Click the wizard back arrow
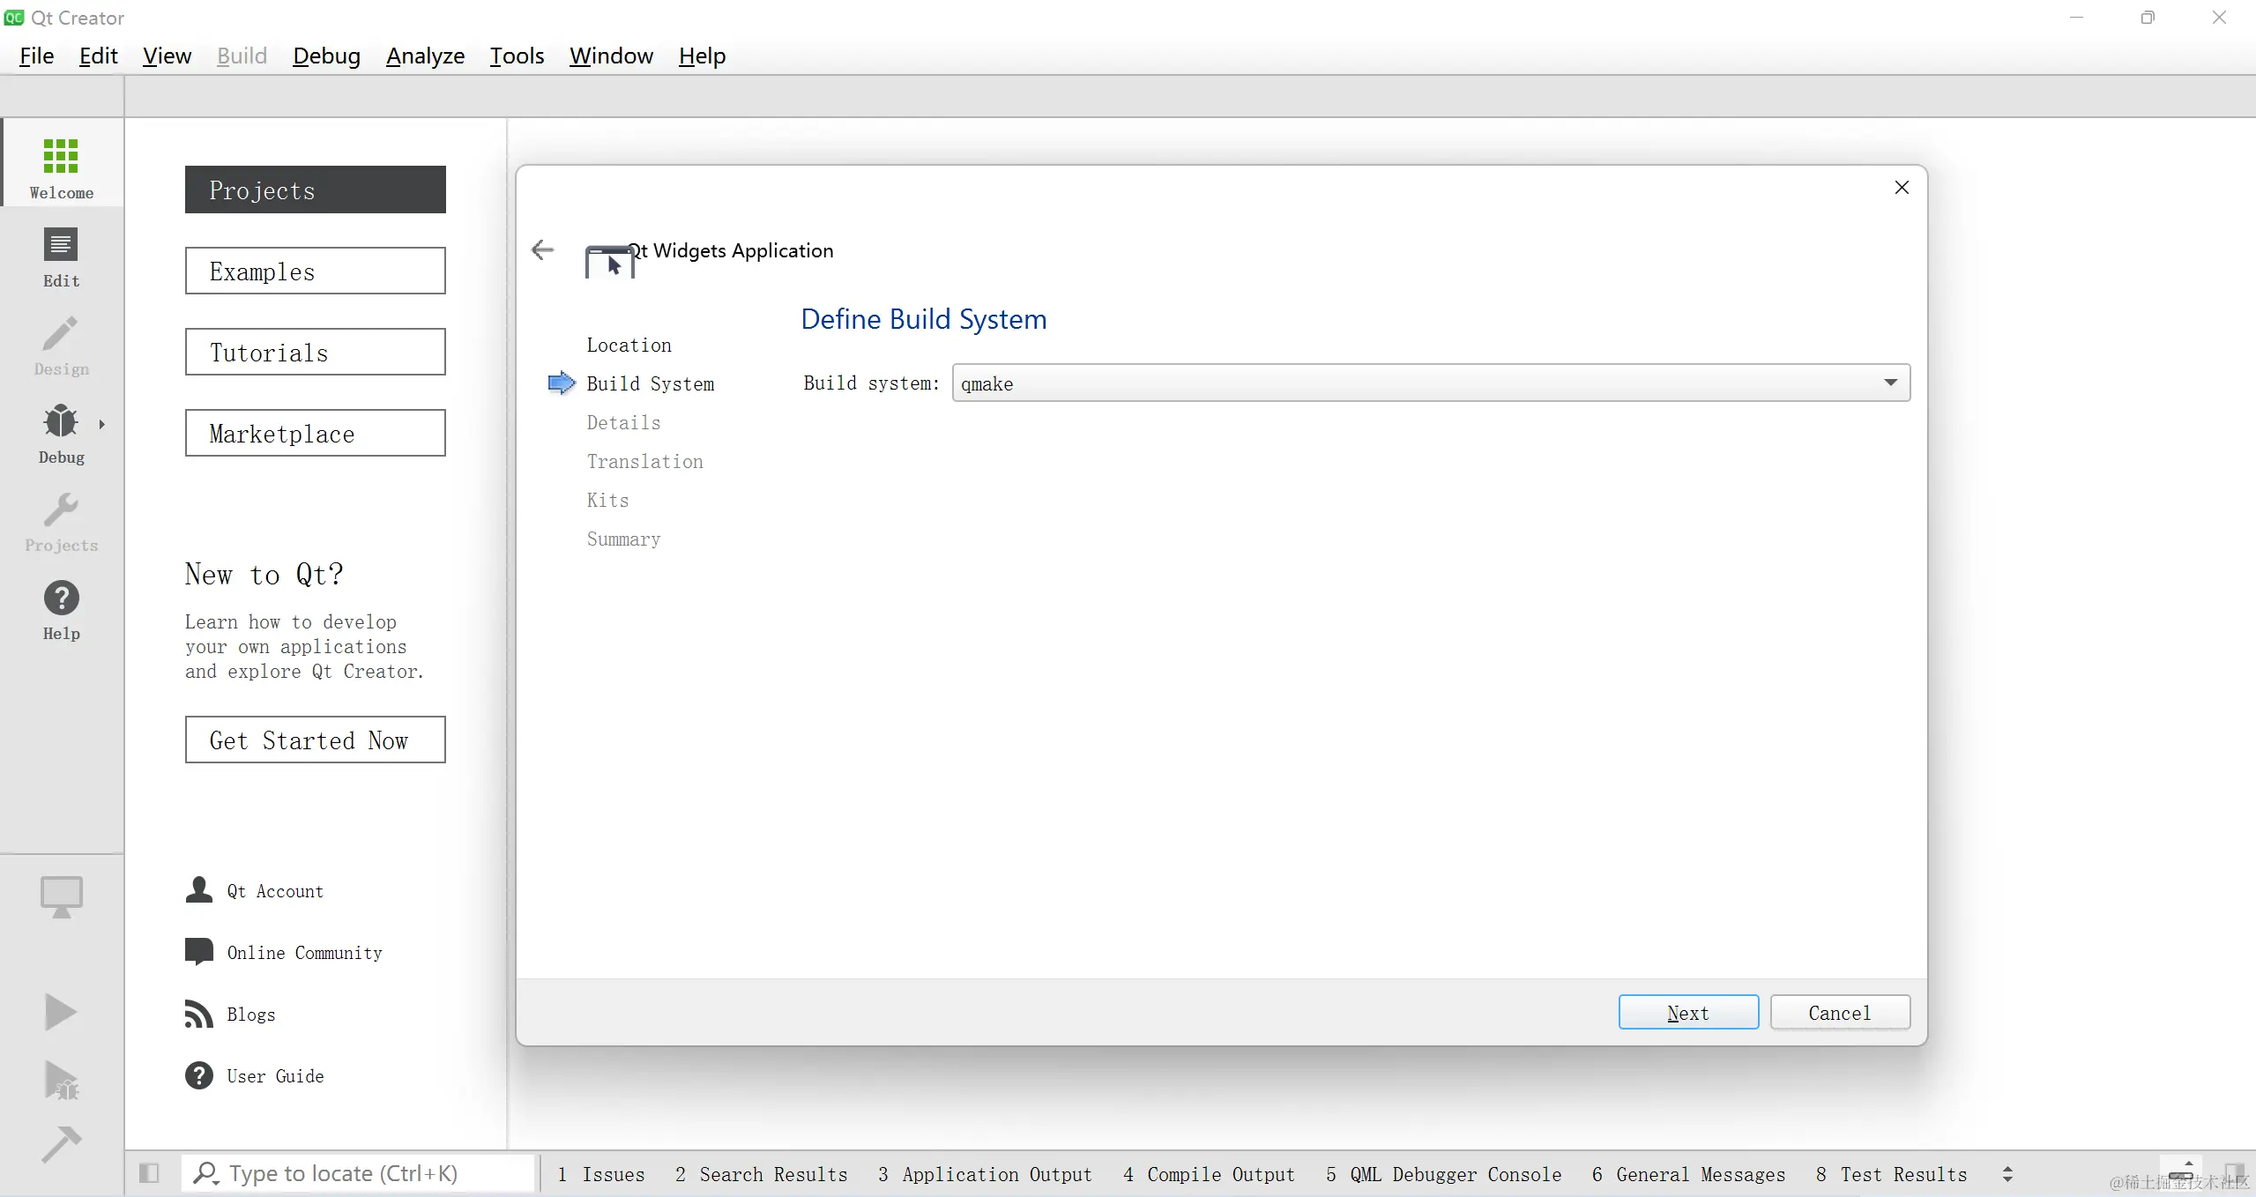The image size is (2256, 1197). [542, 250]
